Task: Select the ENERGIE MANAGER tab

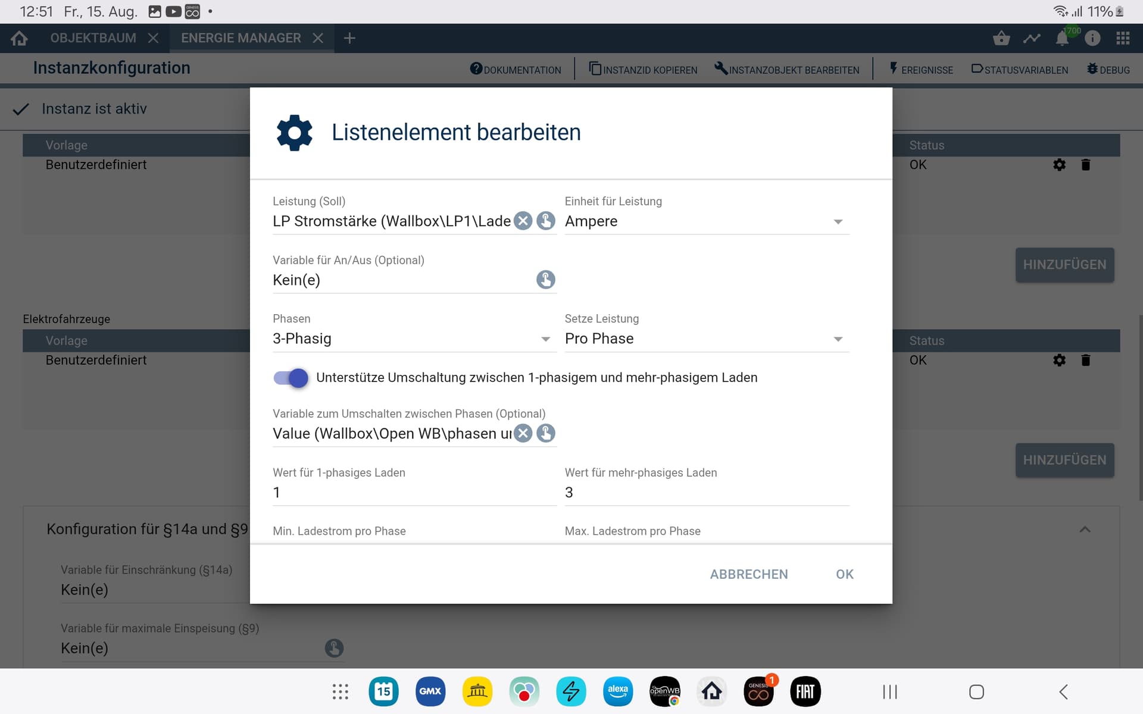Action: [241, 38]
